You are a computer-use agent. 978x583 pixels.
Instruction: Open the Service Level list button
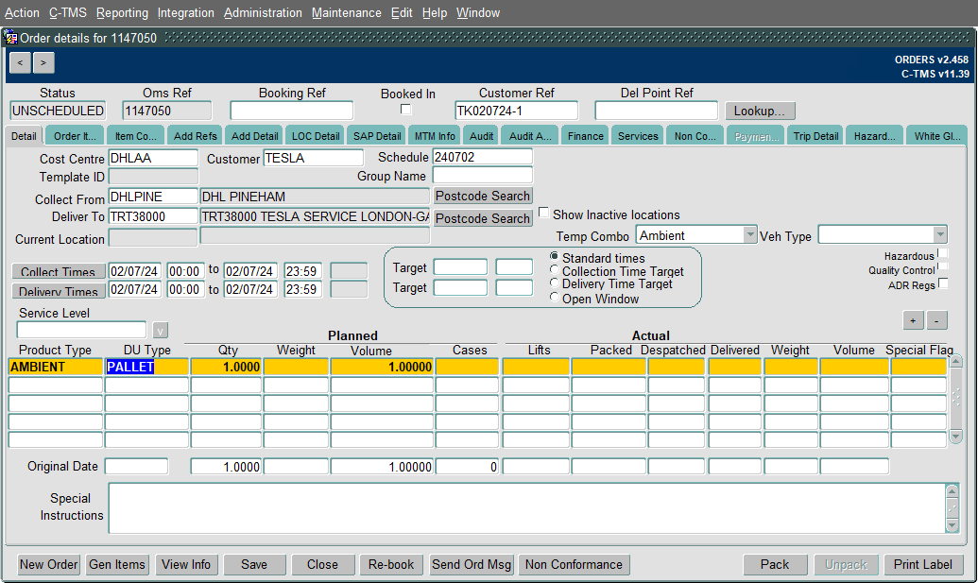click(161, 331)
